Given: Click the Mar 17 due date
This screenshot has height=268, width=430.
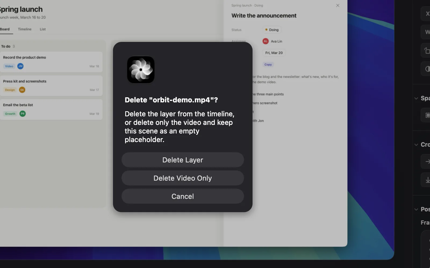Looking at the screenshot, I should pyautogui.click(x=94, y=90).
